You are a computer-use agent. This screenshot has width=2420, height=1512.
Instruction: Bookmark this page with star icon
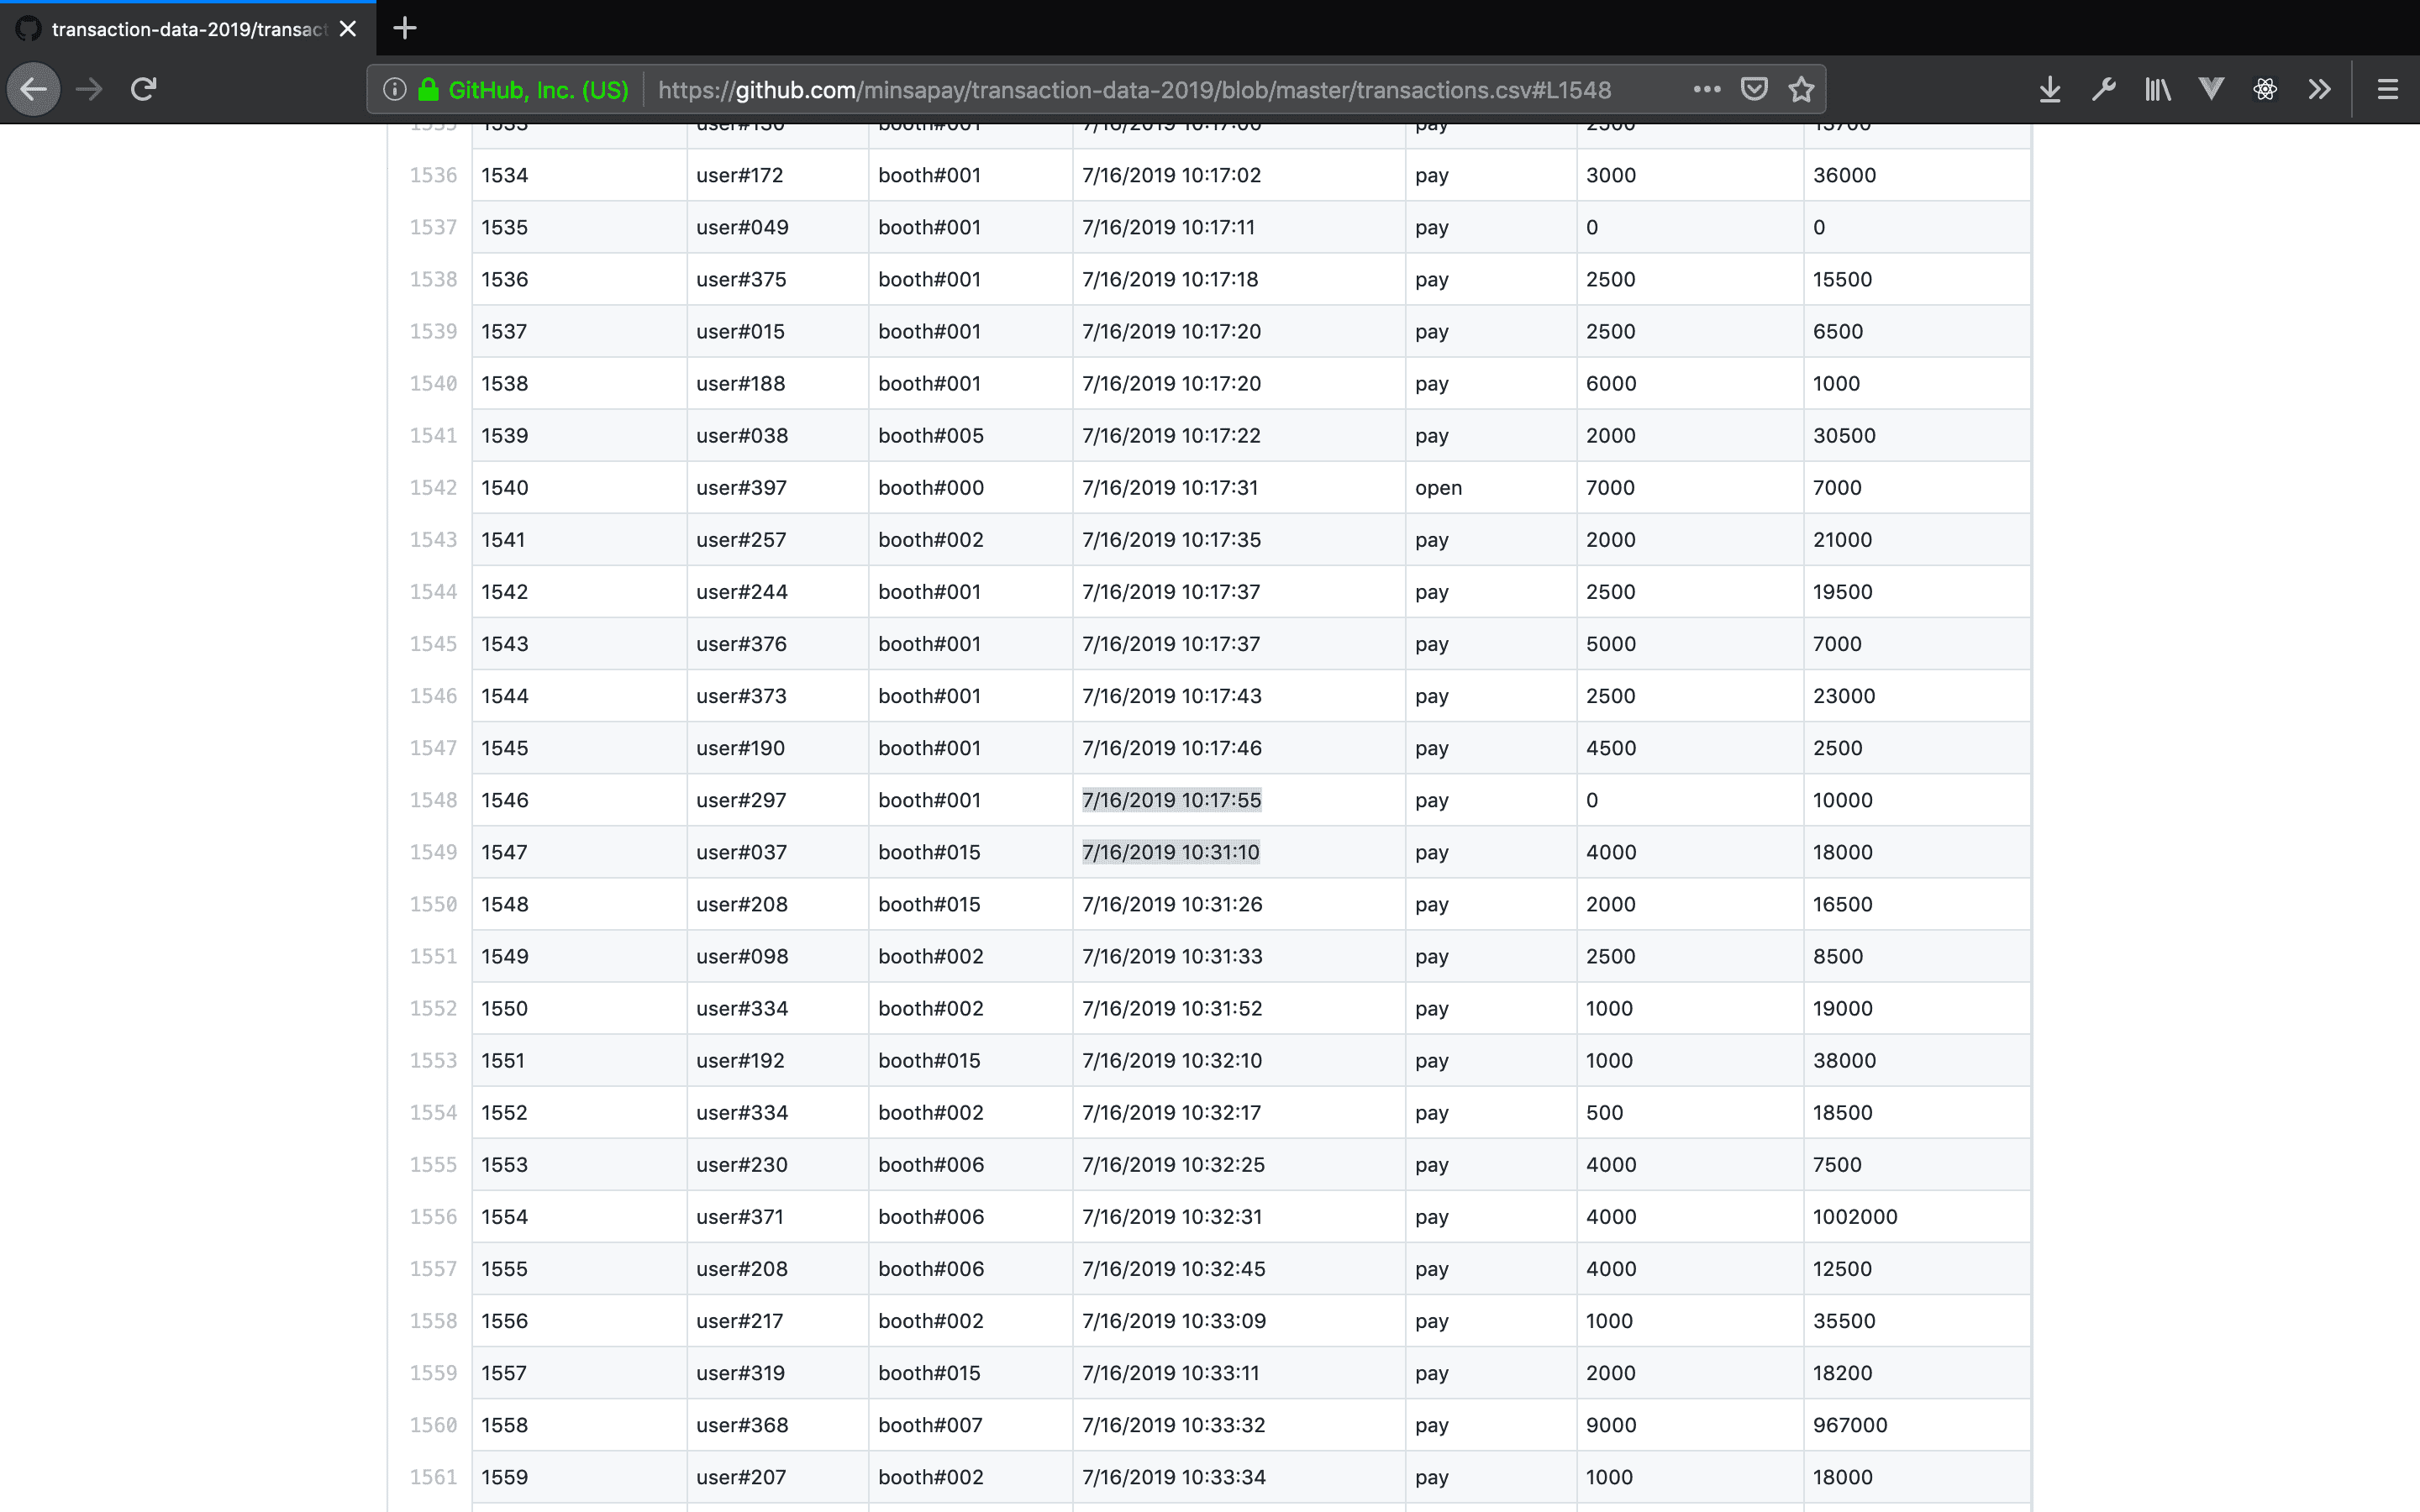pyautogui.click(x=1801, y=89)
